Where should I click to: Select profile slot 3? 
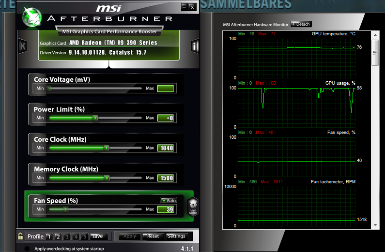[x=67, y=237]
